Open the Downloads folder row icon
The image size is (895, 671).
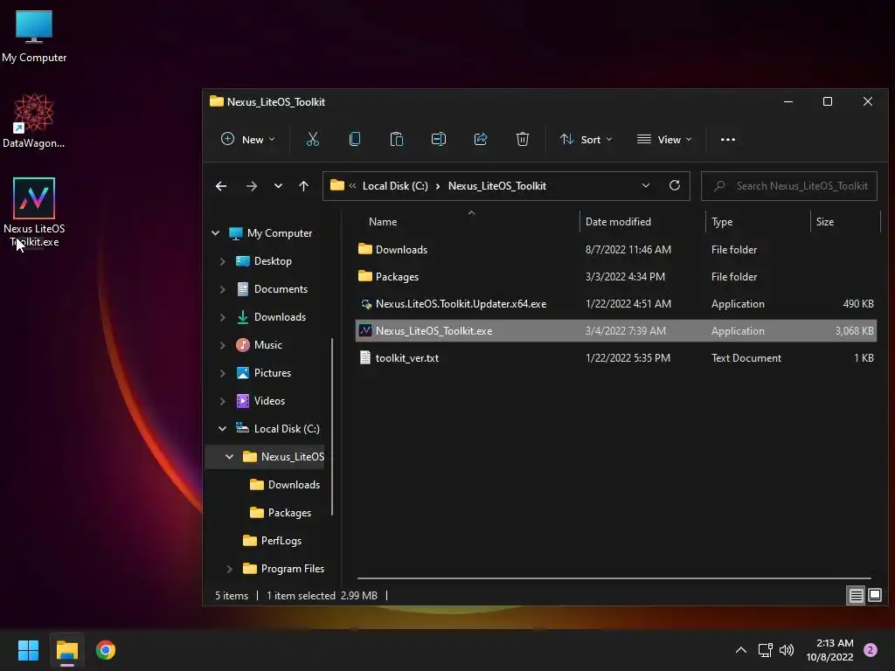(x=364, y=249)
